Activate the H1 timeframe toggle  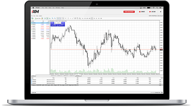click(92, 19)
